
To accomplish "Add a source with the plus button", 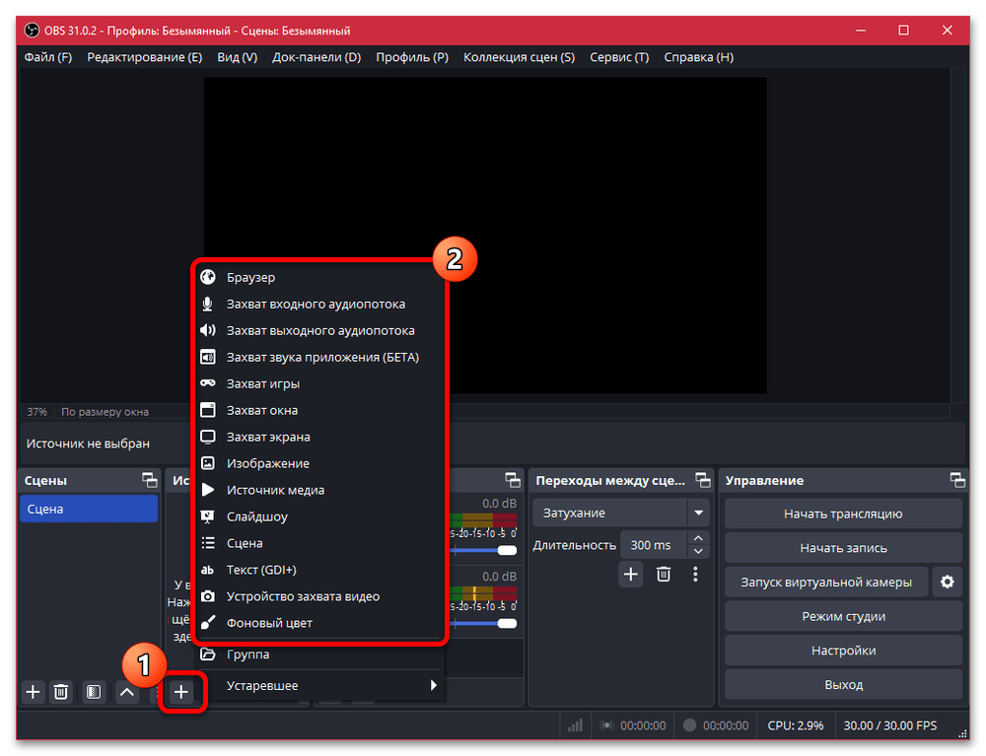I will tap(181, 692).
